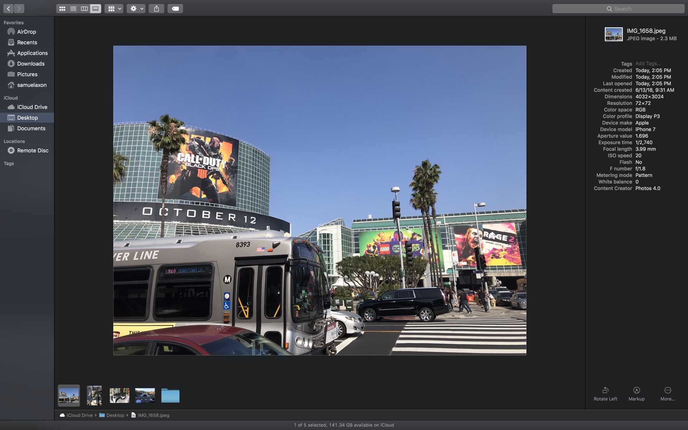Open More quick actions menu

667,393
